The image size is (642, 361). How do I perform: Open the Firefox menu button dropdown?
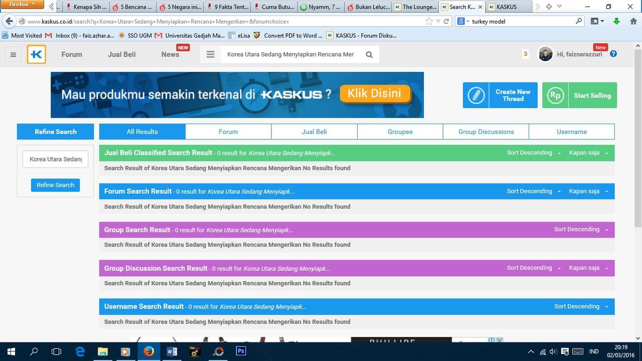tap(22, 5)
